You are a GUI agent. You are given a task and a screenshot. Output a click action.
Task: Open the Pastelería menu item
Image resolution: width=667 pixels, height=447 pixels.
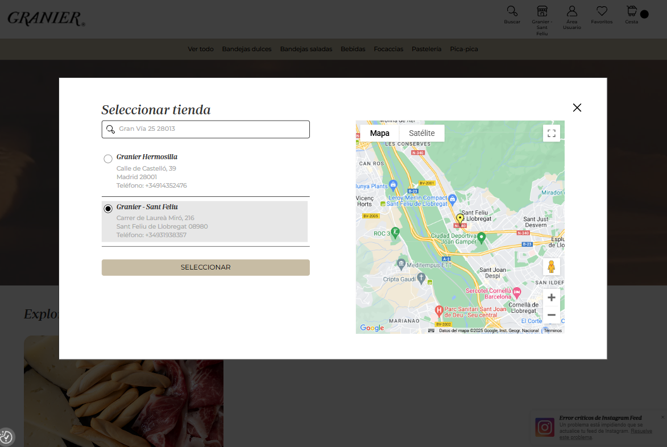click(x=426, y=49)
